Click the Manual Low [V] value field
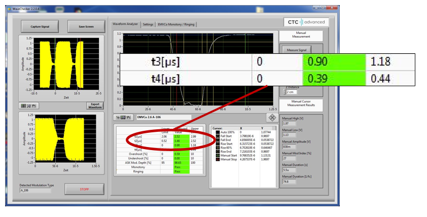This screenshot has width=427, height=217. 289,135
